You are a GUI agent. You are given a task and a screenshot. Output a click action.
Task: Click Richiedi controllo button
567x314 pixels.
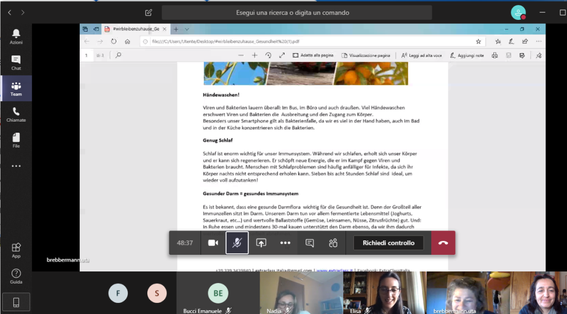pos(388,243)
